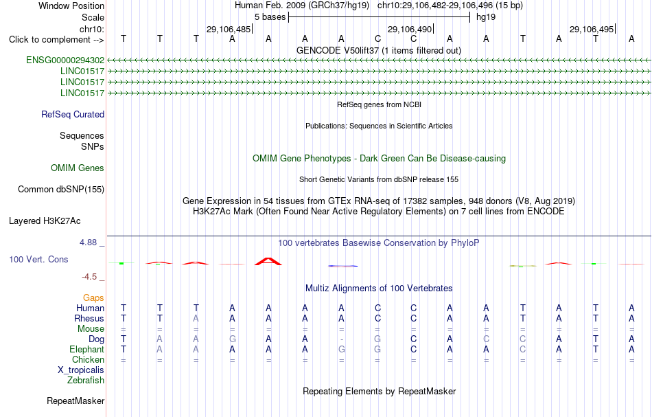
Task: Click the 29,106,490 ruler position marker
Action: (x=410, y=29)
